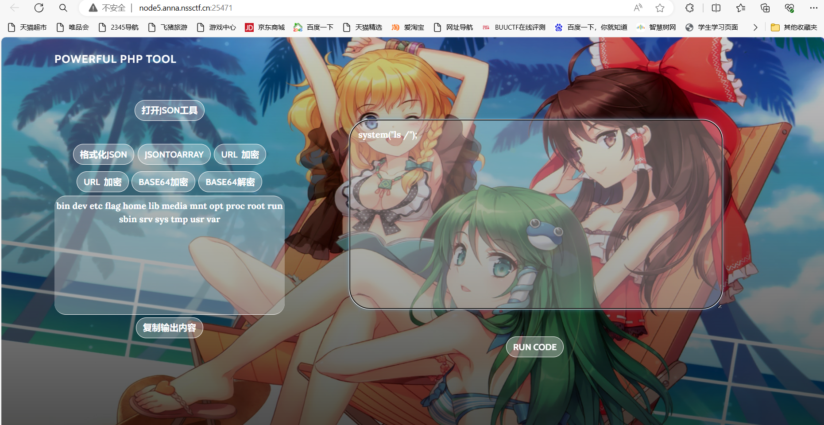Click the BASE64加密 button
824x425 pixels.
(x=163, y=182)
